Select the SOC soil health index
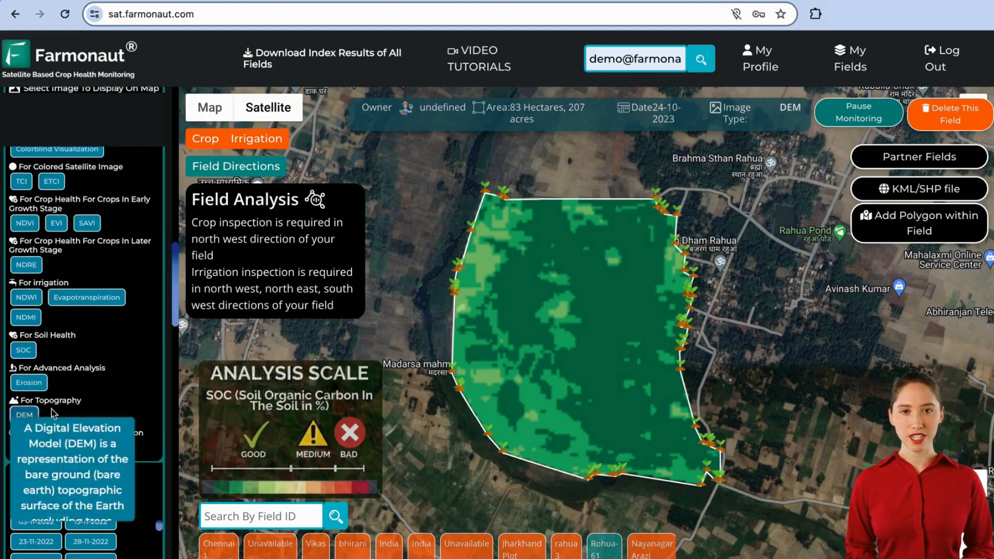This screenshot has height=559, width=994. click(x=23, y=349)
